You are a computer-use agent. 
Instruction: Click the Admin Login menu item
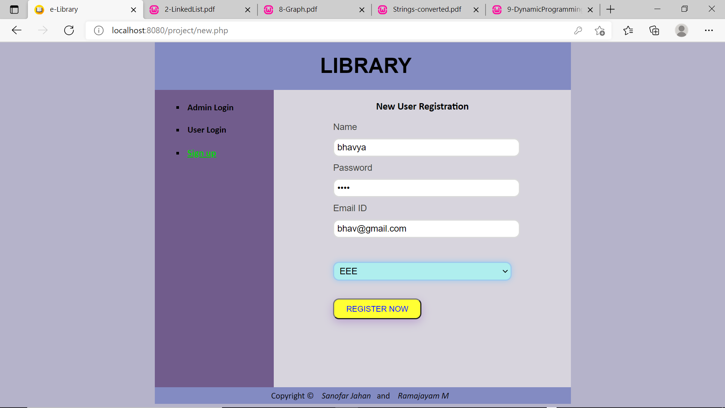210,107
